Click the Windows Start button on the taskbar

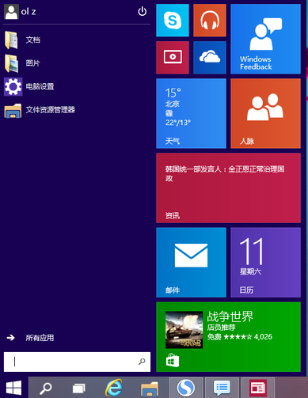tap(13, 388)
